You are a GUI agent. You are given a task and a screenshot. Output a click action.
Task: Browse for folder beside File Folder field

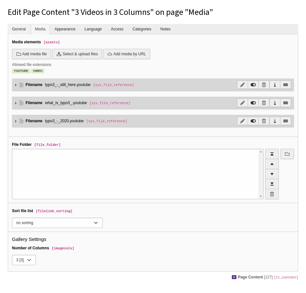pos(287,154)
